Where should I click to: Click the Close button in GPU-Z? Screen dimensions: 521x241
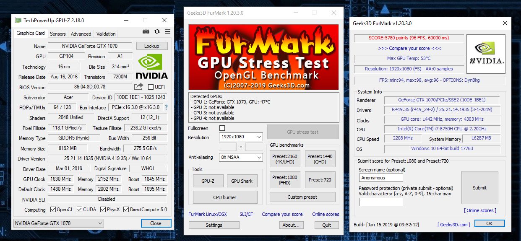tap(156, 223)
